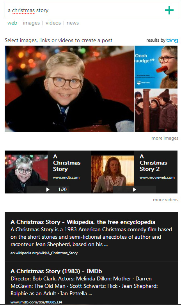Switch to the news tab
Viewport: 181px width, 305px height.
pos(73,23)
